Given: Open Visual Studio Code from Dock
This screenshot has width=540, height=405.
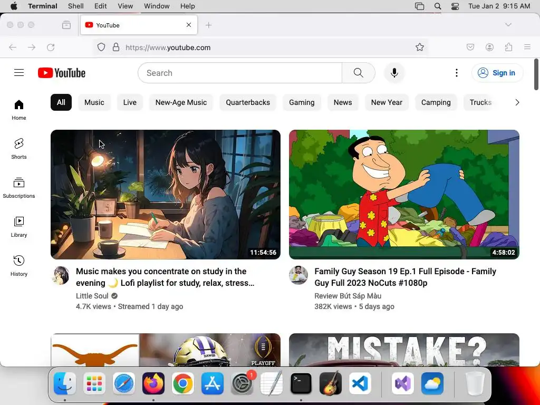Looking at the screenshot, I should point(360,383).
